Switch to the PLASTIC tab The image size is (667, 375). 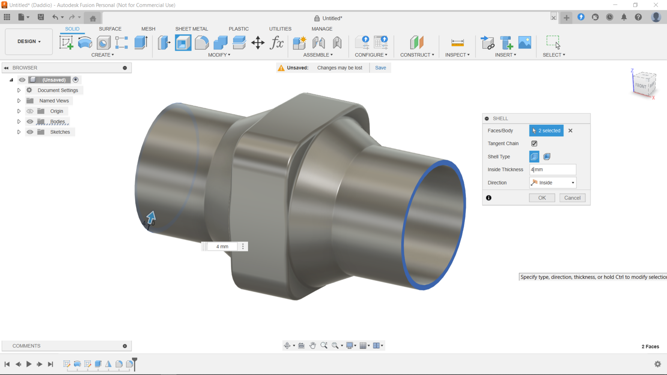click(239, 29)
